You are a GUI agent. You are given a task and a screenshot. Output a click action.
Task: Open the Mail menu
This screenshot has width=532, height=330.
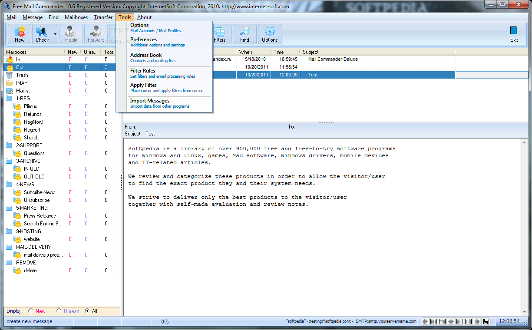(x=11, y=17)
